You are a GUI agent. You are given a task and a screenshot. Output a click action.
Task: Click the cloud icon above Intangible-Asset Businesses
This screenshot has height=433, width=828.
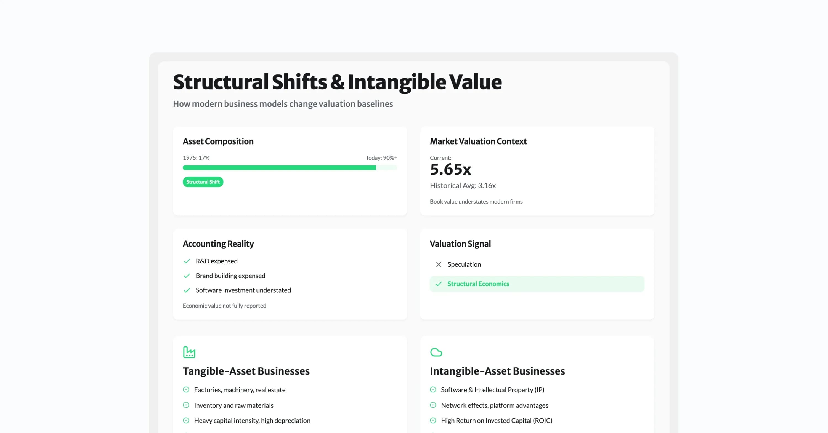tap(436, 352)
